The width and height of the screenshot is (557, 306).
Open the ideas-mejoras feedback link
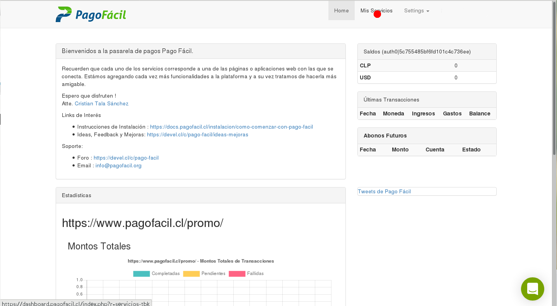[x=198, y=134]
